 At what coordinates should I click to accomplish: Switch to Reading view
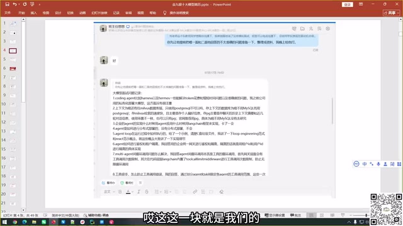[x=332, y=215]
